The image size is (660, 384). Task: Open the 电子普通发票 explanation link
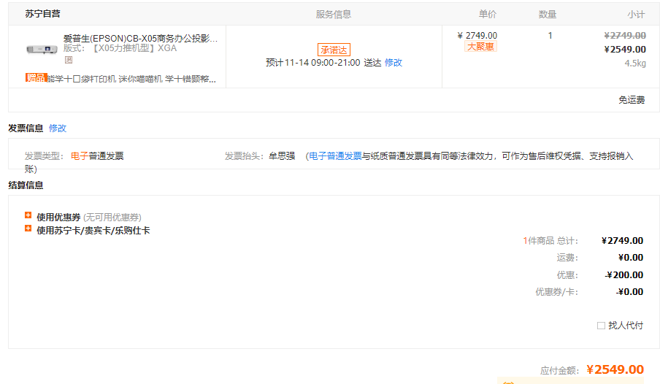coord(335,156)
